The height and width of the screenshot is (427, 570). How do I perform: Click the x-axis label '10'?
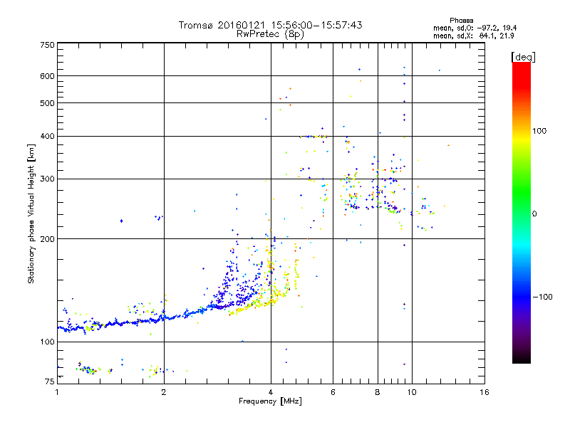tap(412, 392)
